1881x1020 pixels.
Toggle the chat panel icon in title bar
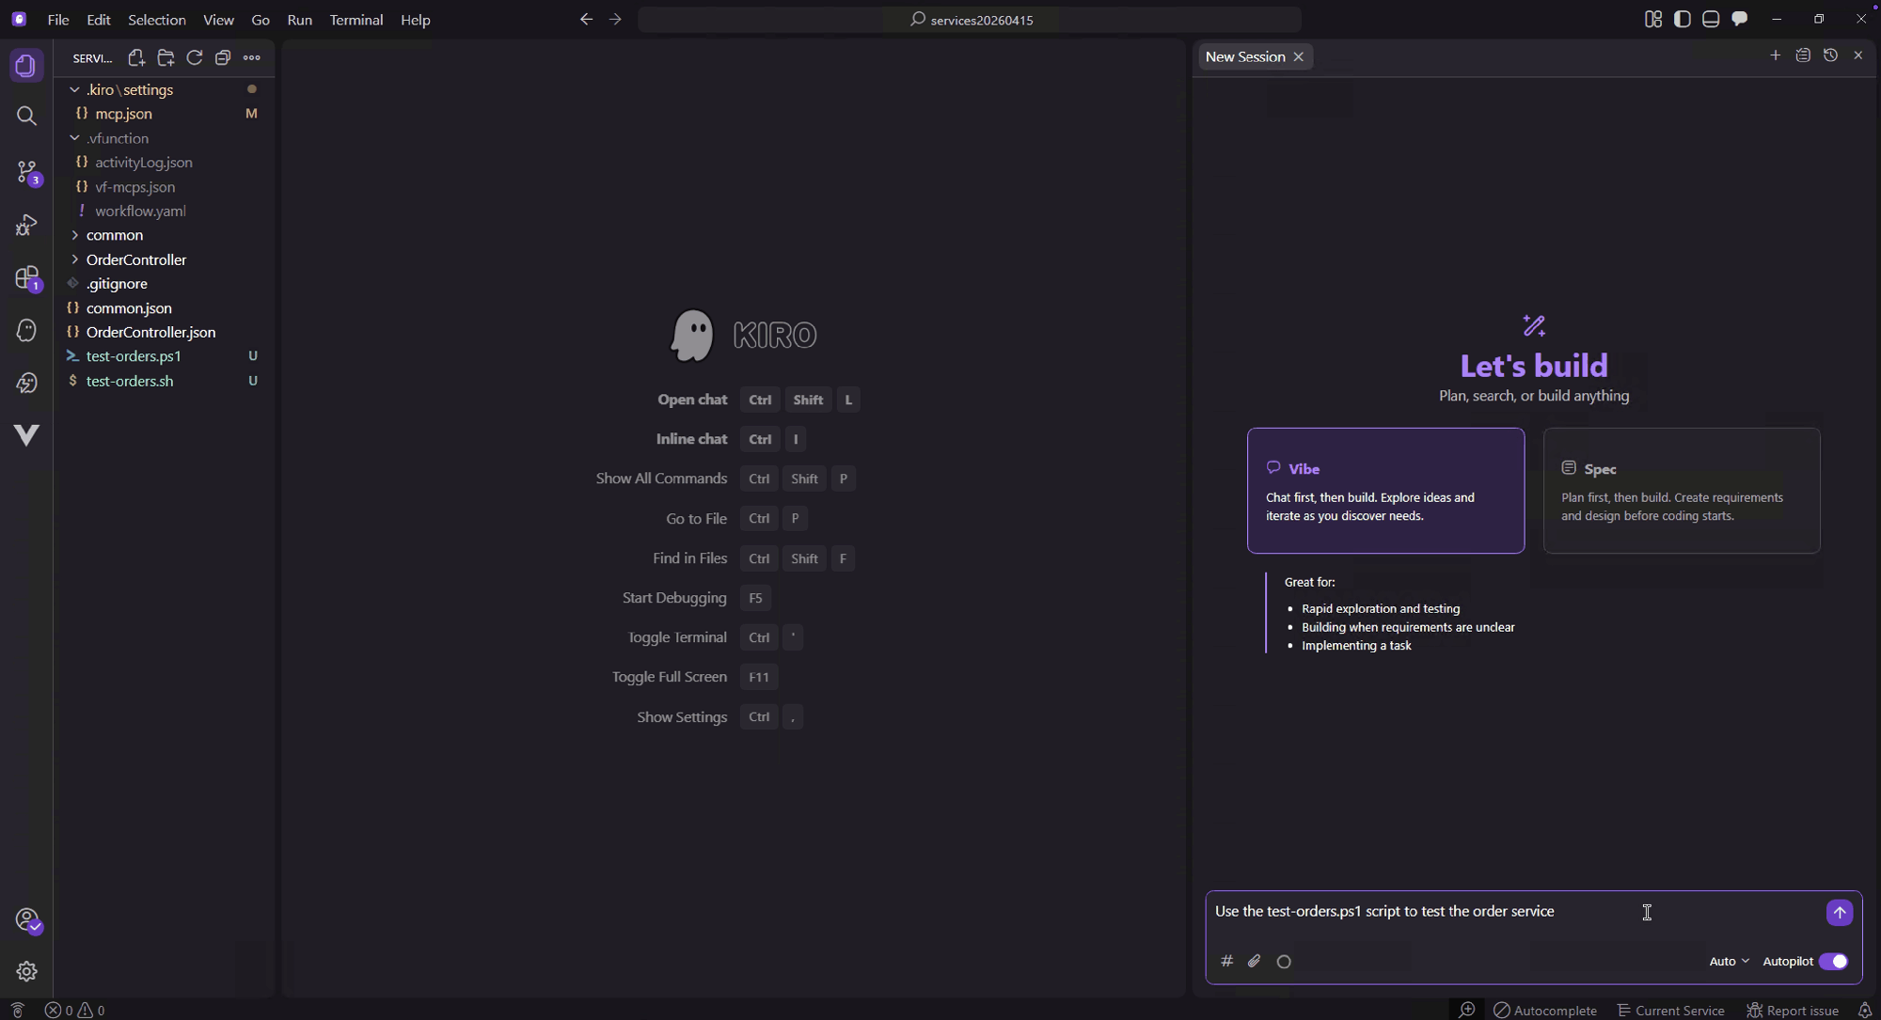[1740, 19]
